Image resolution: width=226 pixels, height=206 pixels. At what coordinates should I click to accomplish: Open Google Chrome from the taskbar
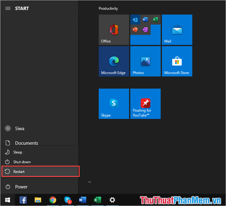tap(53, 200)
